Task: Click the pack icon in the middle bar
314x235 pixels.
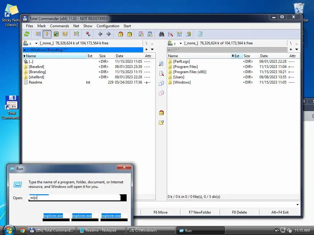Action: [161, 113]
